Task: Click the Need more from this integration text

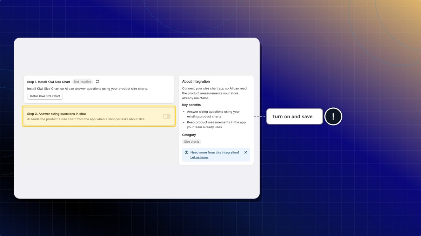Action: click(215, 152)
